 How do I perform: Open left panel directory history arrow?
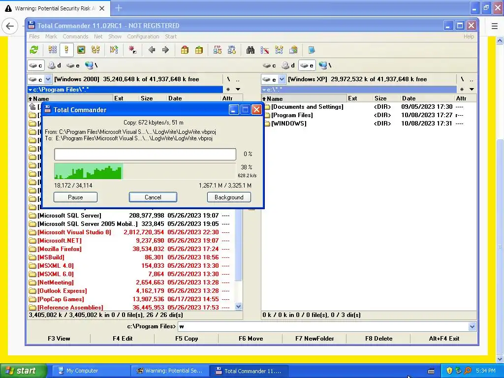click(238, 90)
